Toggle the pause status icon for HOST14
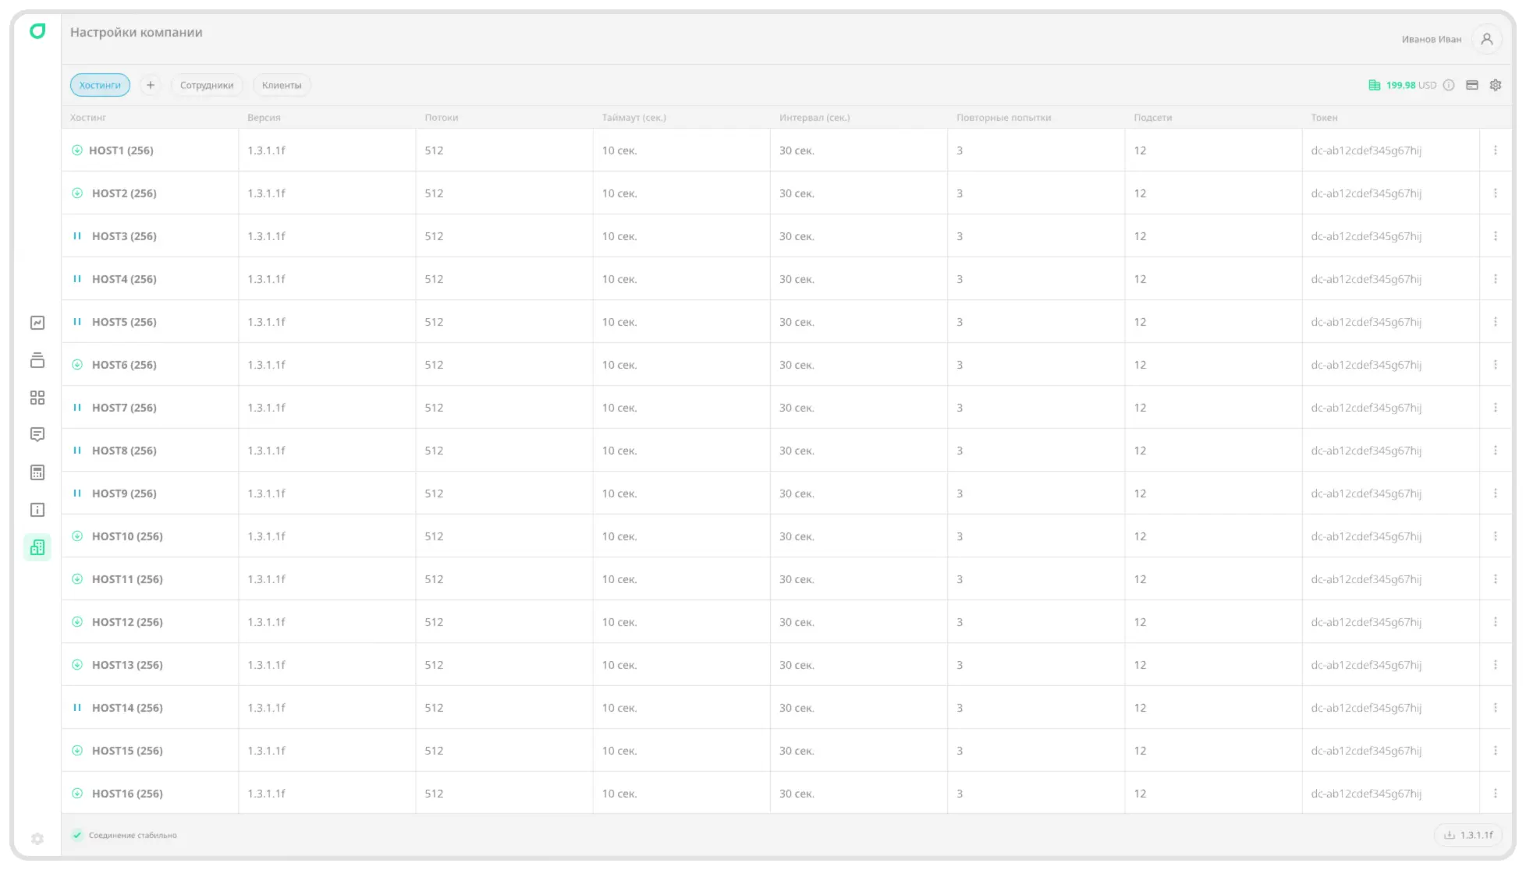This screenshot has height=870, width=1526. (x=77, y=707)
